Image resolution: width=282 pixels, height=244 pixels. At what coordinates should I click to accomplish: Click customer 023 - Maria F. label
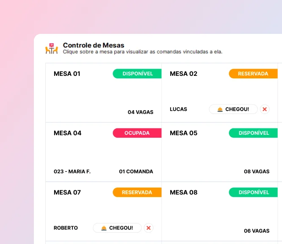click(72, 172)
